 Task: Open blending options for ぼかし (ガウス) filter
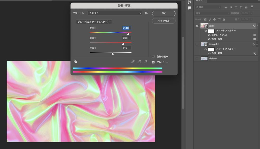254,35
